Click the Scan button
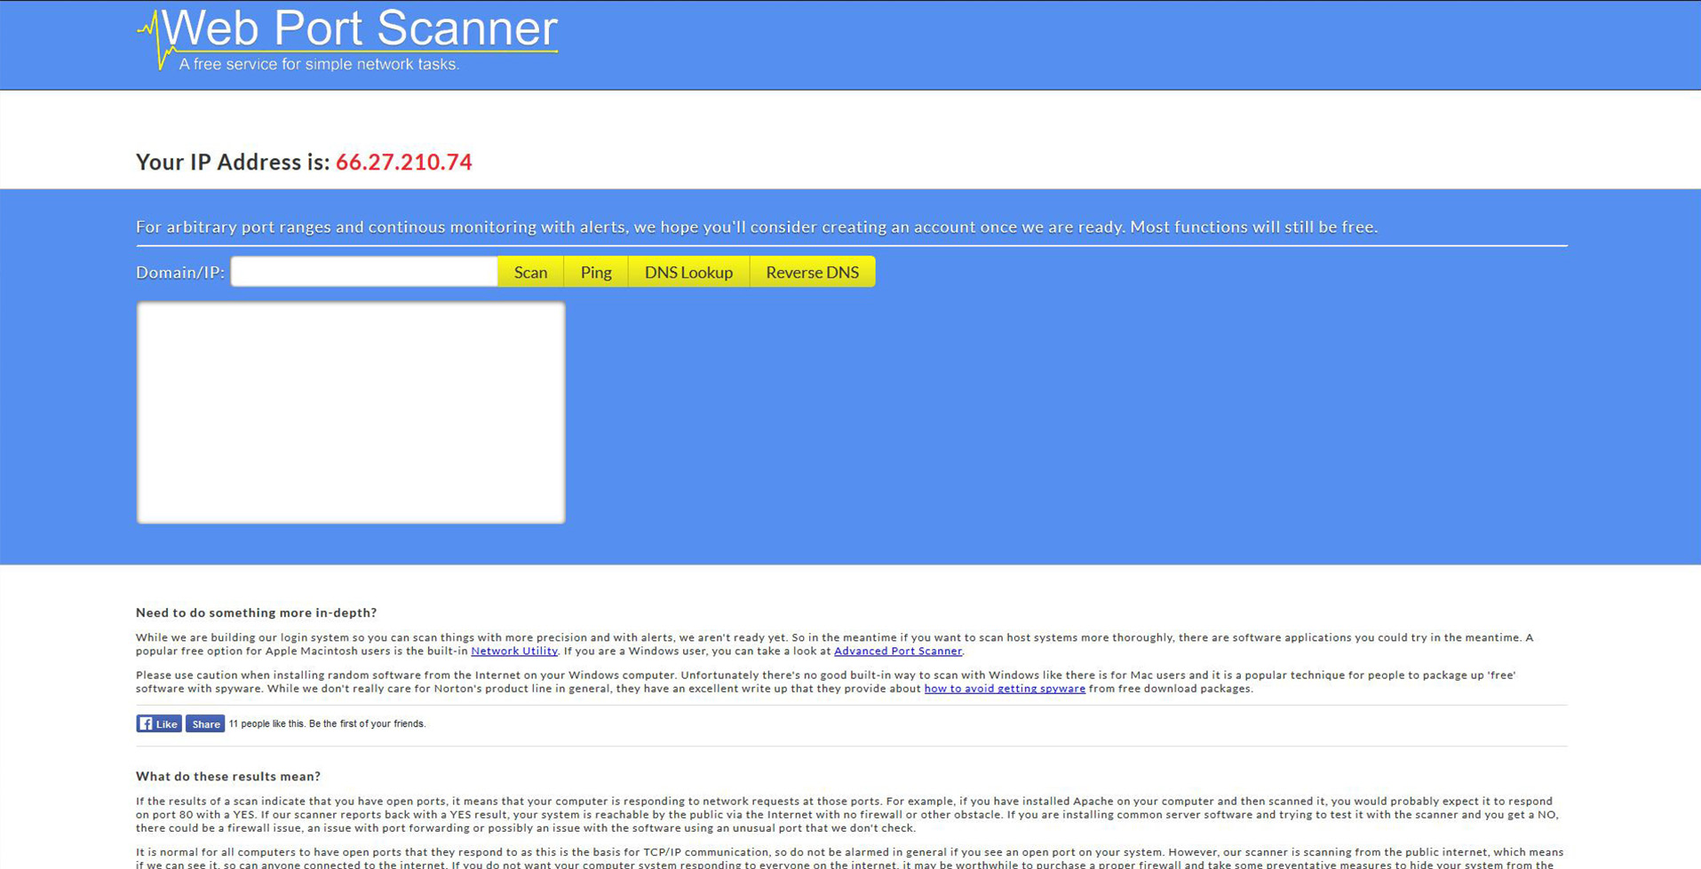The width and height of the screenshot is (1701, 869). 530,272
